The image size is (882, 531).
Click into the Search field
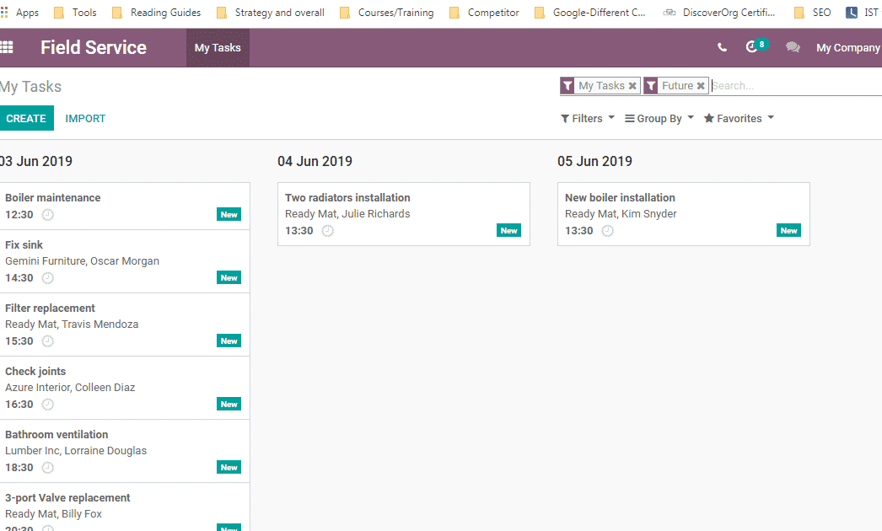[x=795, y=85]
